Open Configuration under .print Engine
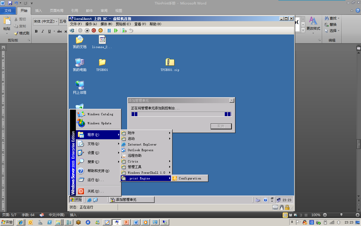Image resolution: width=361 pixels, height=226 pixels. [x=190, y=178]
